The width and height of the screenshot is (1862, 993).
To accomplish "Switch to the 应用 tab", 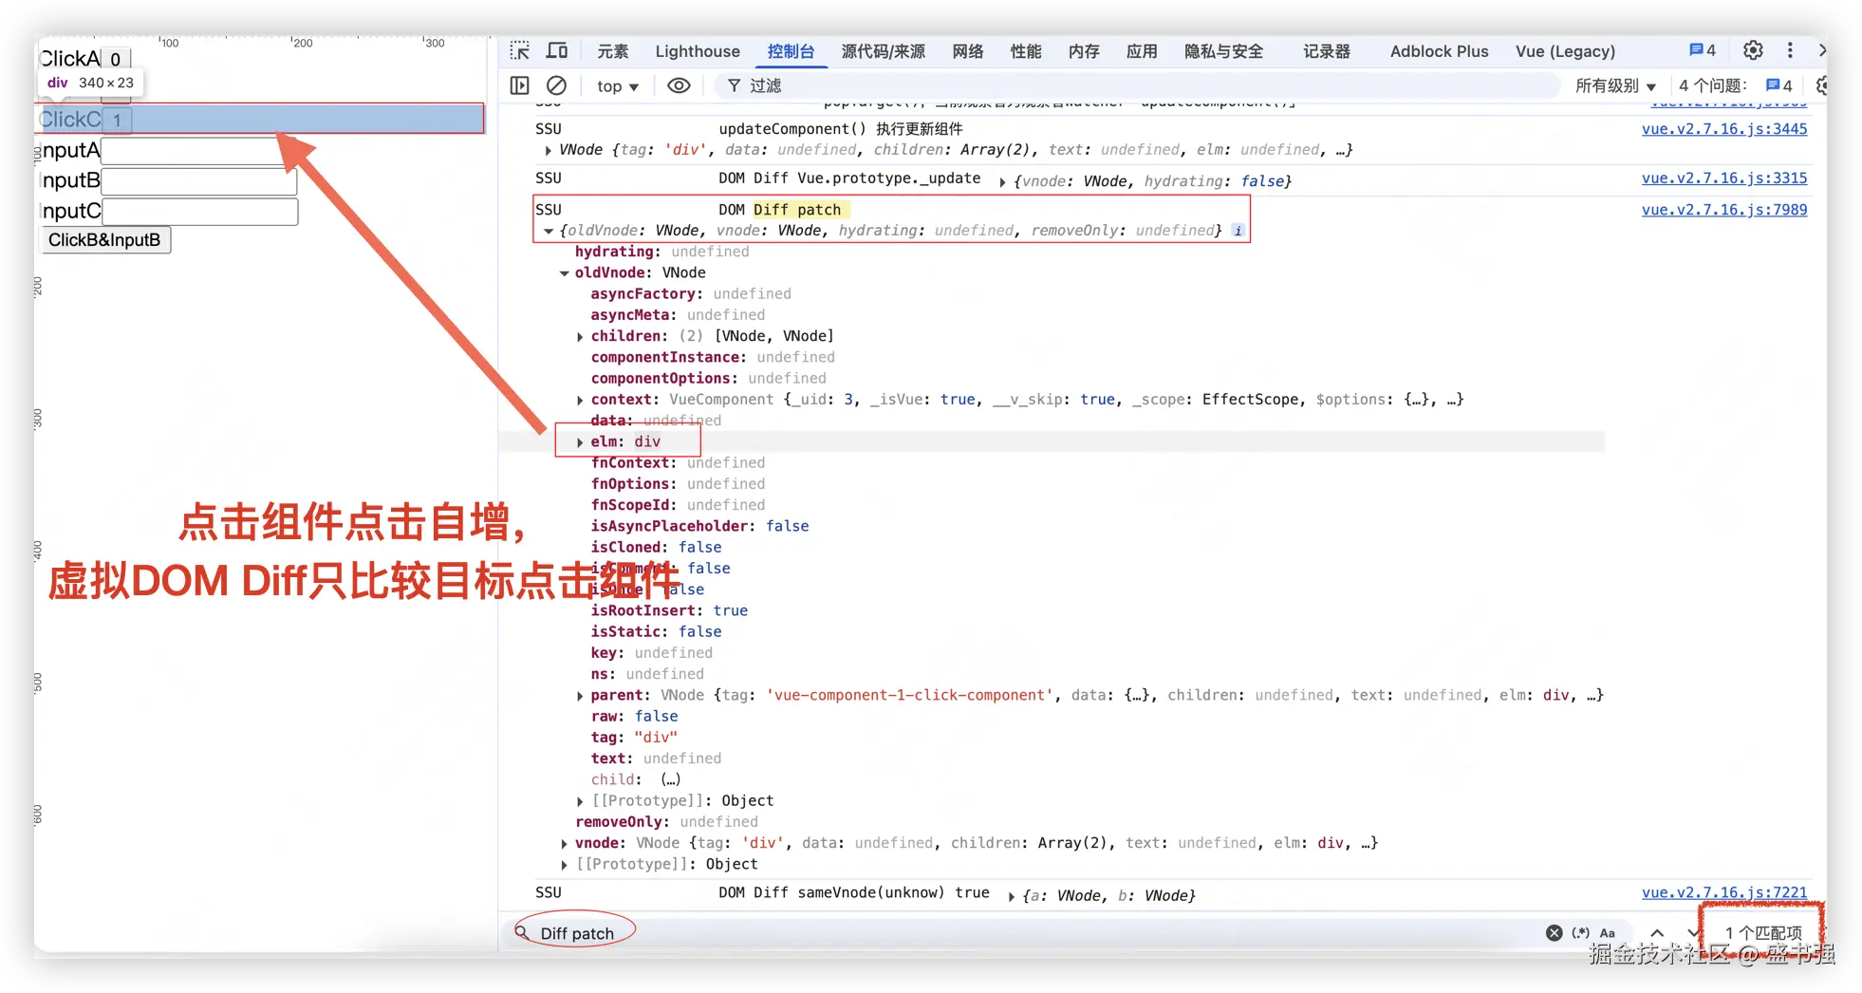I will click(x=1142, y=51).
